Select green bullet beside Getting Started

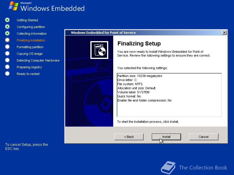7,20
